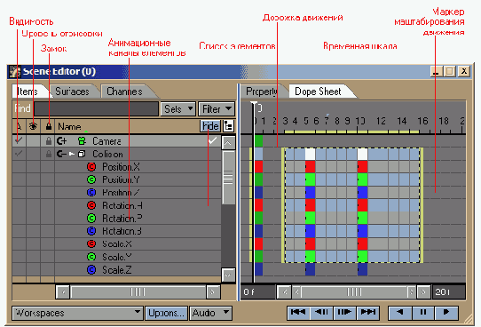Click the right yellow scale handle of selection
This screenshot has width=481, height=327.
coord(422,205)
